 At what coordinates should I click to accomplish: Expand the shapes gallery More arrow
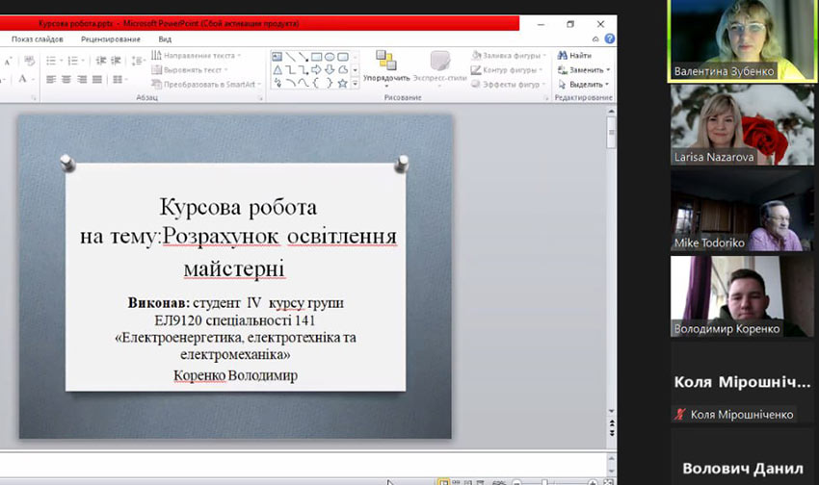(356, 84)
